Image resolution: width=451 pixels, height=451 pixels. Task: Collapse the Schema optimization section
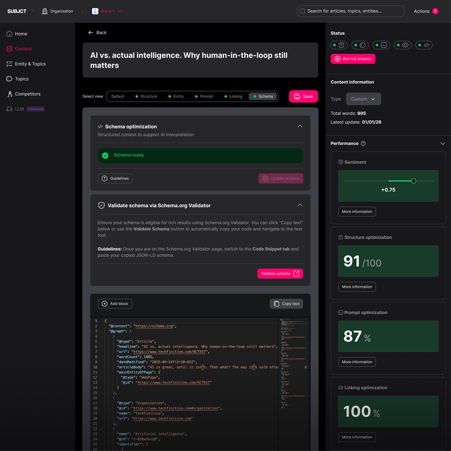300,126
